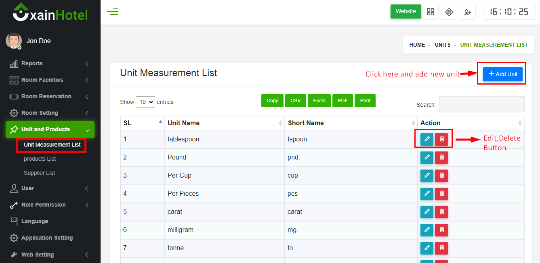
Task: Delete the Pound unit using trash icon
Action: tap(441, 157)
